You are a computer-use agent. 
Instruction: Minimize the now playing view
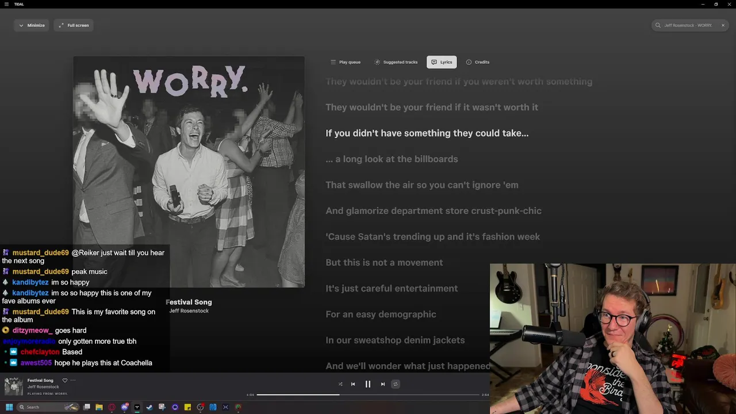tap(32, 25)
